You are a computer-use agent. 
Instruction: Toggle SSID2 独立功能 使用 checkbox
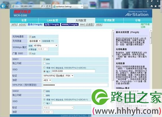click(44, 95)
